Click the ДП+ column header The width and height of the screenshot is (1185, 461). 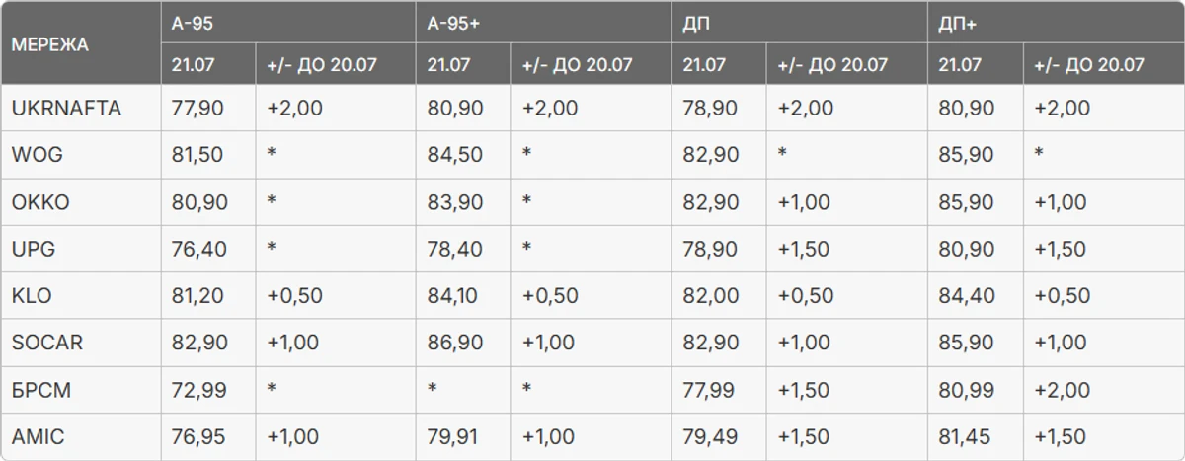pos(958,23)
